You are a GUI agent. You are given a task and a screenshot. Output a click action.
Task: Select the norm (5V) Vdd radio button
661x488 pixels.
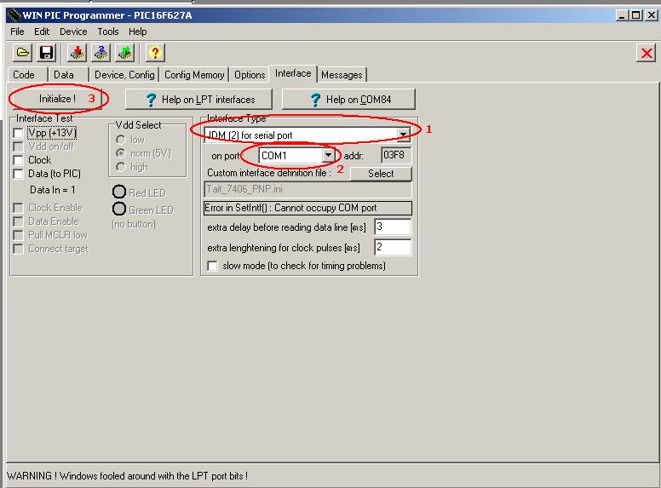pos(121,153)
